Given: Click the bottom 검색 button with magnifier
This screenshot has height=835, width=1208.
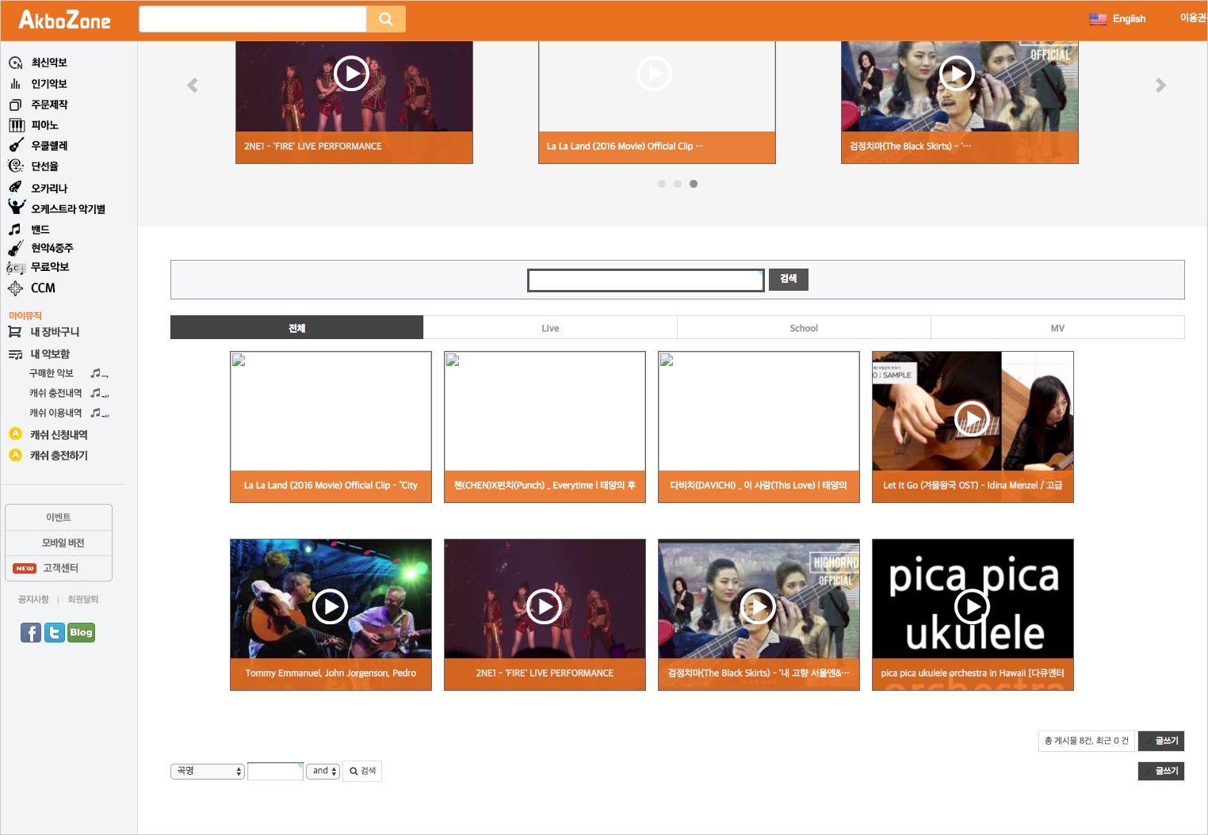Looking at the screenshot, I should pyautogui.click(x=362, y=771).
